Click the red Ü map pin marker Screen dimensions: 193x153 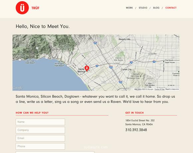click(x=87, y=69)
